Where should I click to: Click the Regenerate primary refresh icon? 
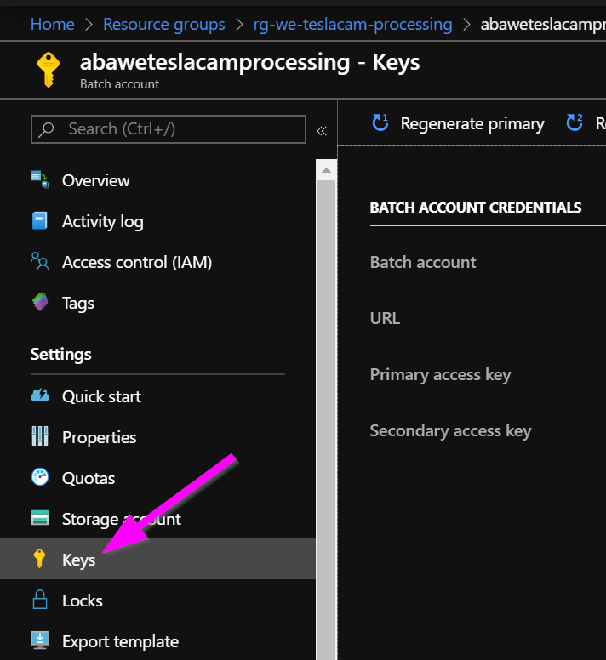click(380, 122)
